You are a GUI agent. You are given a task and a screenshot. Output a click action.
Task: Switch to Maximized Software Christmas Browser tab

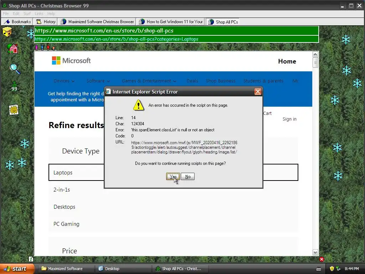(97, 22)
